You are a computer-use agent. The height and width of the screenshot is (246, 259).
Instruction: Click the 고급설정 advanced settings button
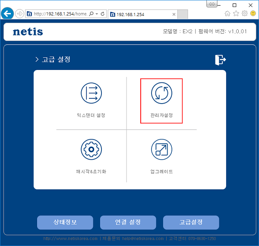[191, 222]
